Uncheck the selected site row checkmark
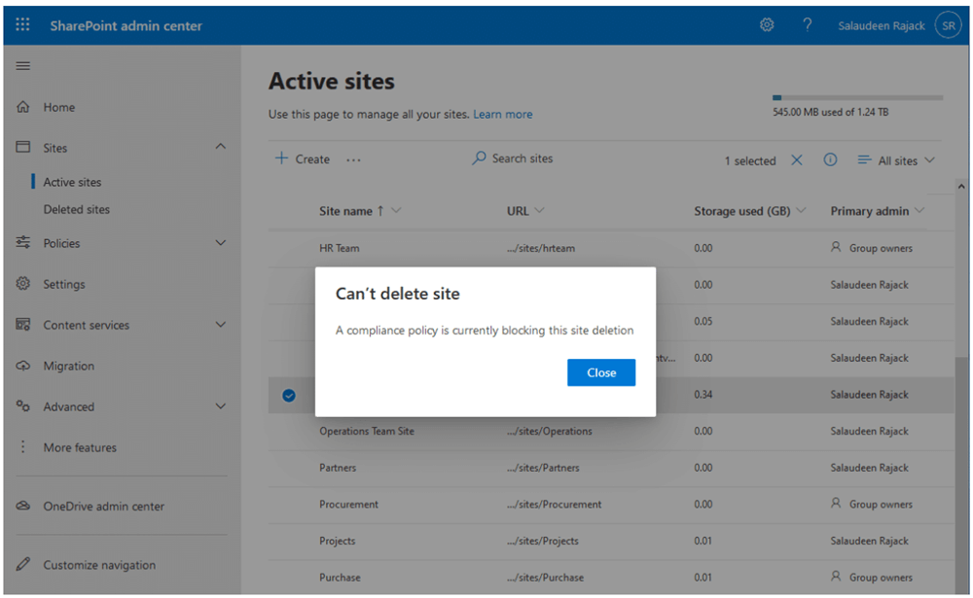Screen dimensions: 973x598 (289, 395)
